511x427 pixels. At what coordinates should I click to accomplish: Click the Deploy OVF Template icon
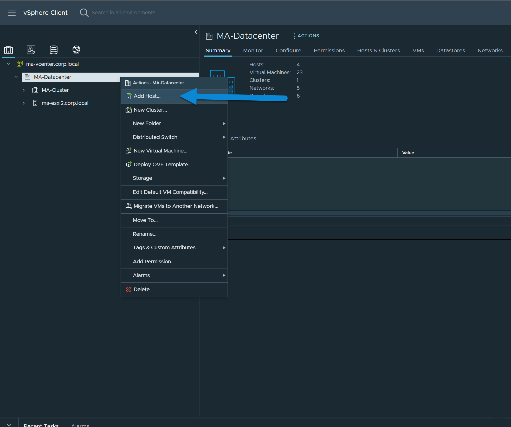(x=128, y=164)
